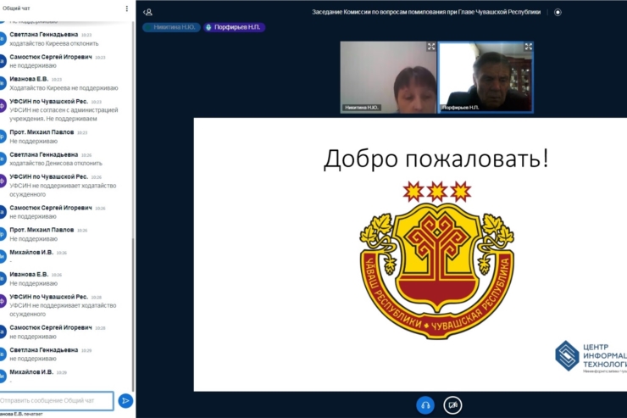
Task: Click the Общий чат header title
Action: pos(16,8)
